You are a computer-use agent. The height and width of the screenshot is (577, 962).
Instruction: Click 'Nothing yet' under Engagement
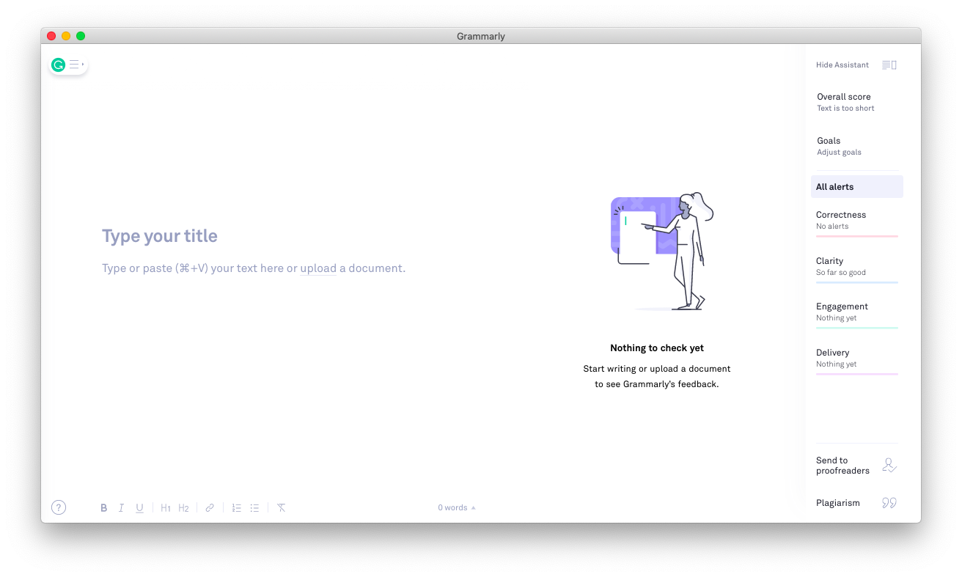pyautogui.click(x=836, y=318)
